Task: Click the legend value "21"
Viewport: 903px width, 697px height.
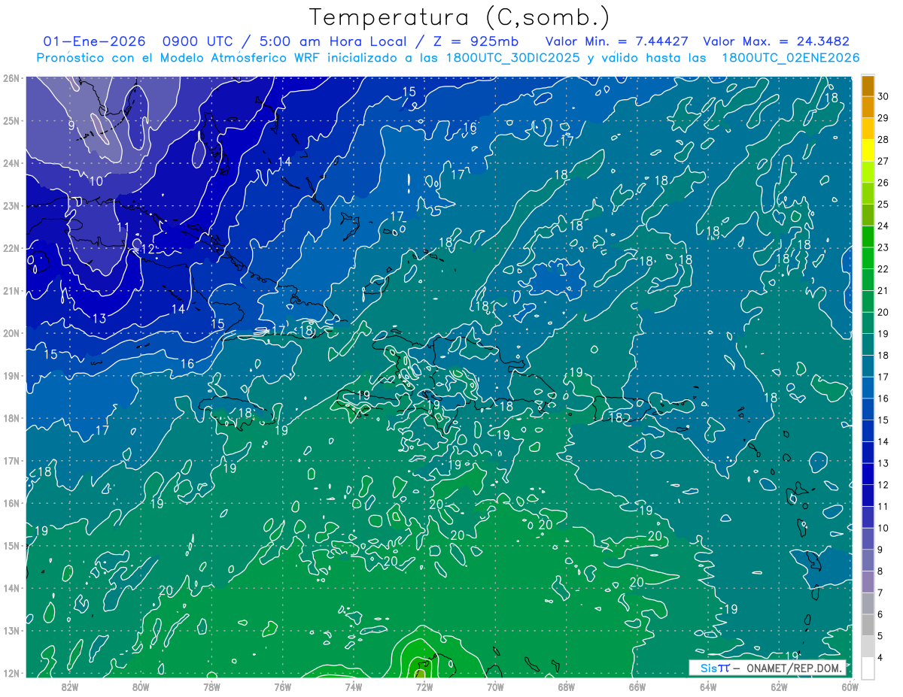Action: click(x=883, y=291)
